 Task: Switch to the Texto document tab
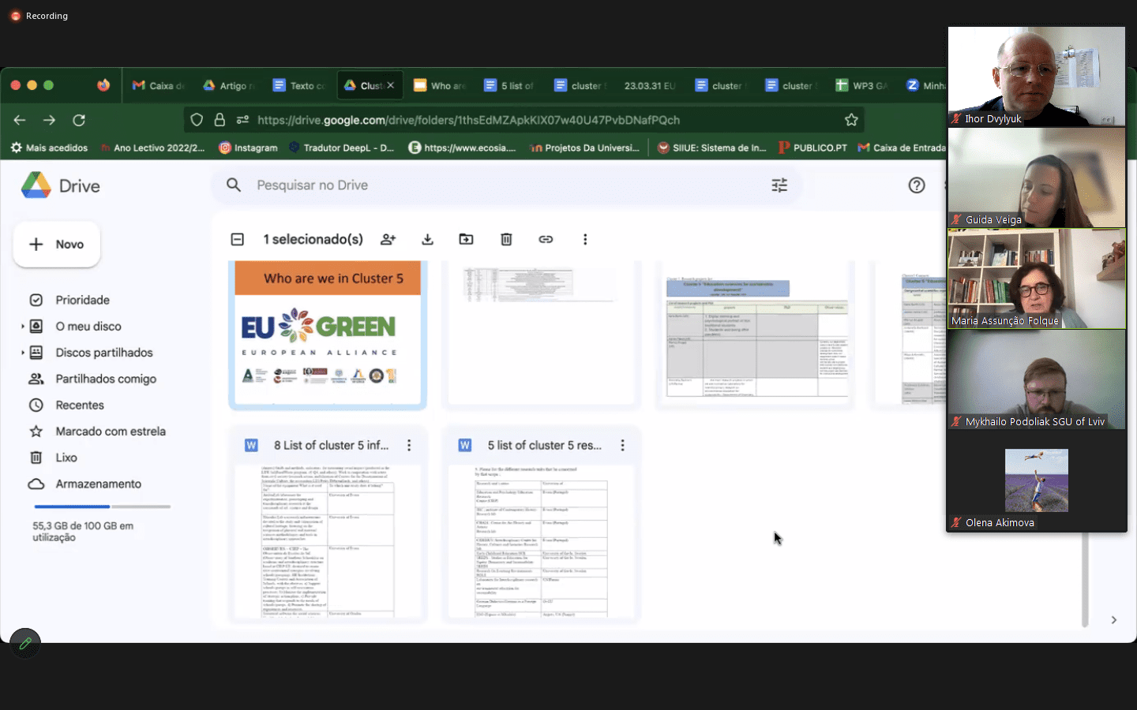click(299, 85)
